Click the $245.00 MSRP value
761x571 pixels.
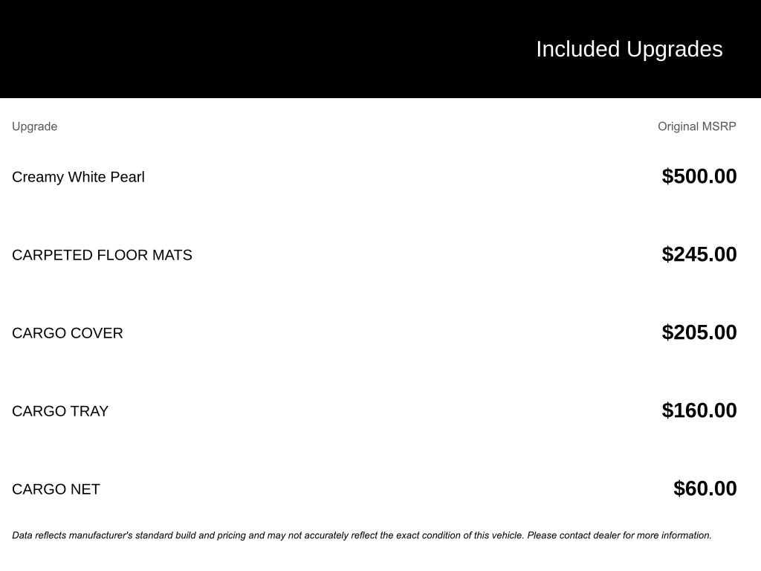699,254
